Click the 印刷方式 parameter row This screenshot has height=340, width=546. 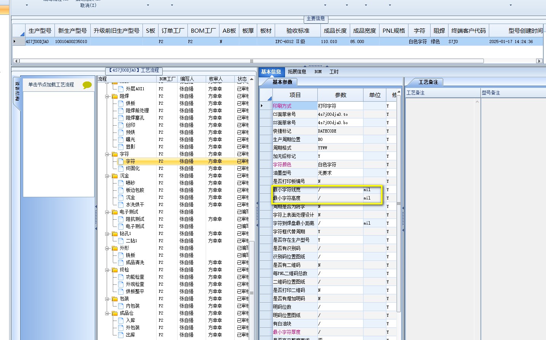328,106
